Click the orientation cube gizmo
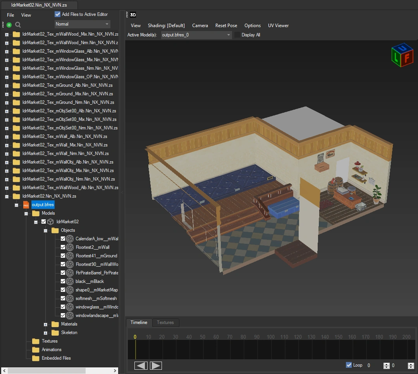This screenshot has width=418, height=374. tap(402, 55)
